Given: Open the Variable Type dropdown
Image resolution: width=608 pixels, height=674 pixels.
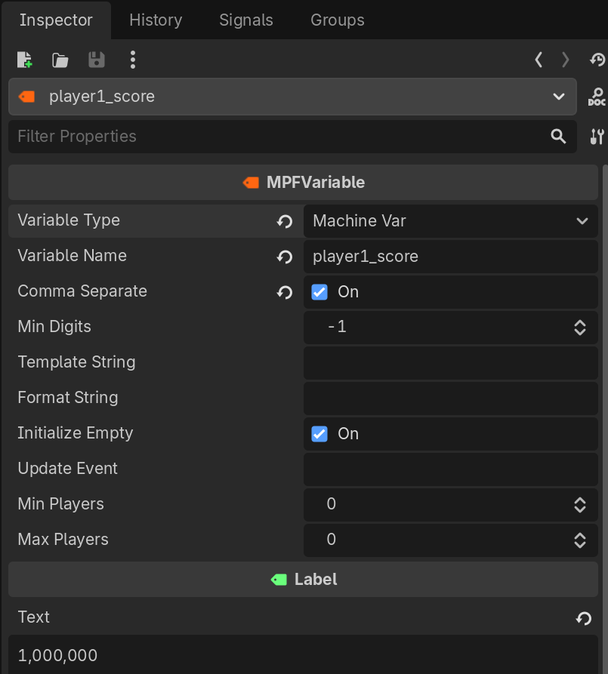Looking at the screenshot, I should tap(450, 221).
